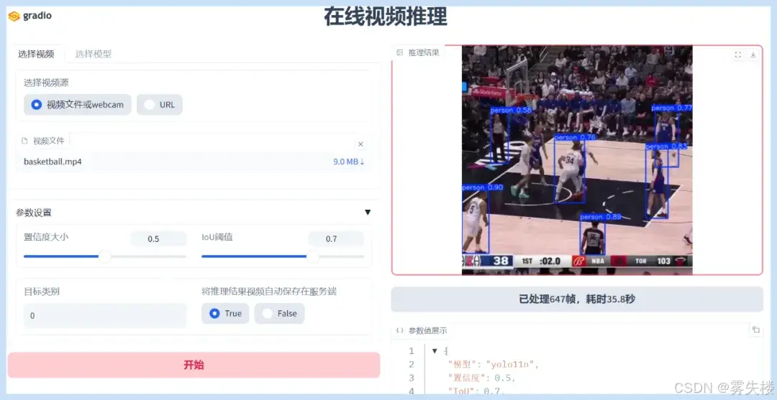Start inference with the 开始 button
Image resolution: width=777 pixels, height=400 pixels.
(x=194, y=365)
